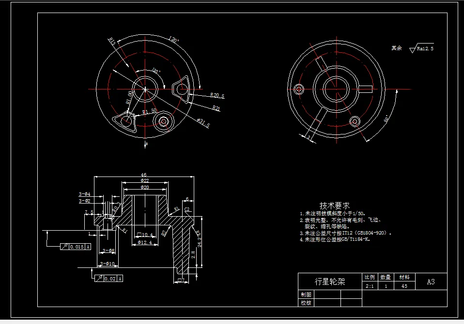Select the "ø20" diameter dimension text
The height and width of the screenshot is (324, 464).
click(145, 187)
